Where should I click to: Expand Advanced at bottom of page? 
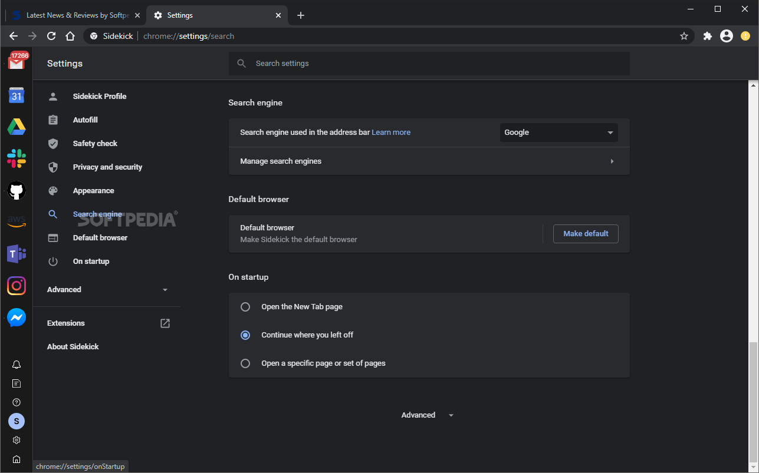[428, 415]
